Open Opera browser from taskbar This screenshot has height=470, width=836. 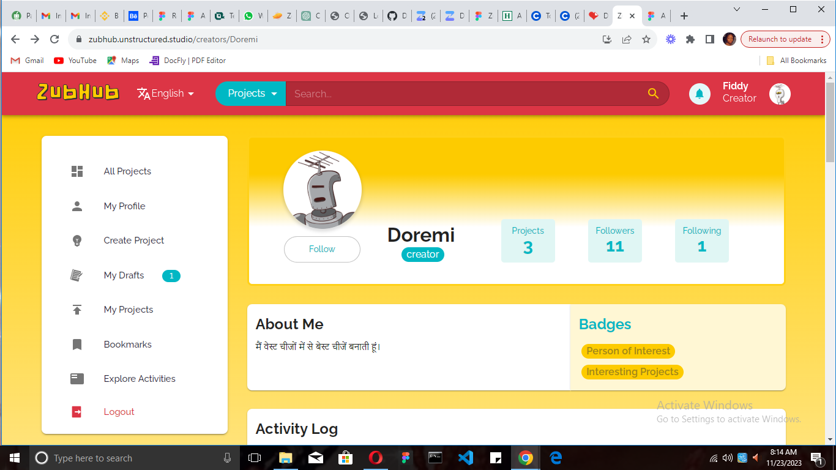click(x=376, y=458)
